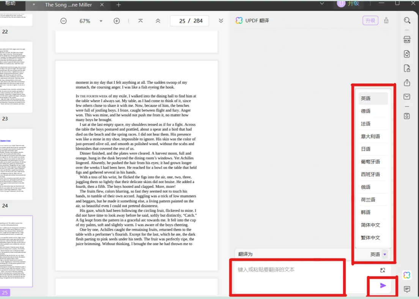The height and width of the screenshot is (299, 419).
Task: Send the translation with the arrow button
Action: 383,286
